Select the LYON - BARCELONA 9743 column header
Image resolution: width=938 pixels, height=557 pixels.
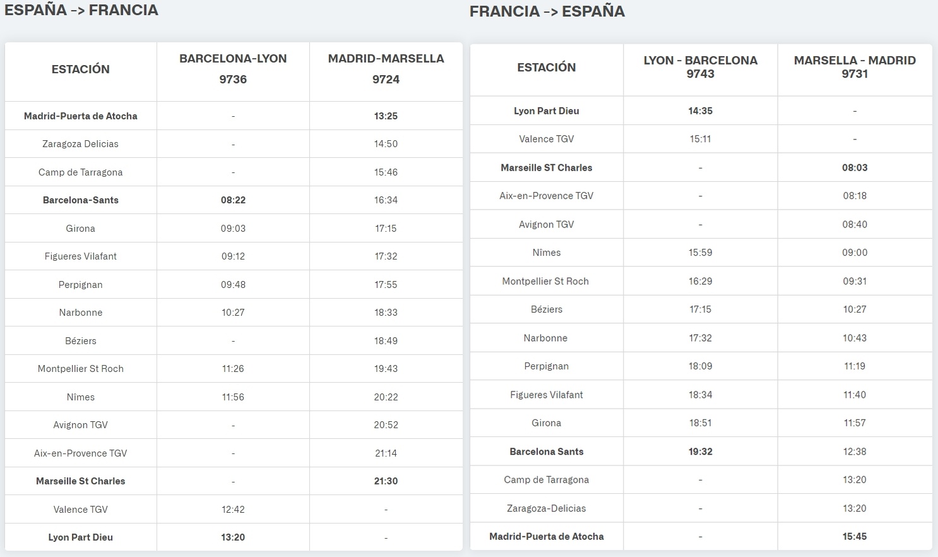pos(700,67)
